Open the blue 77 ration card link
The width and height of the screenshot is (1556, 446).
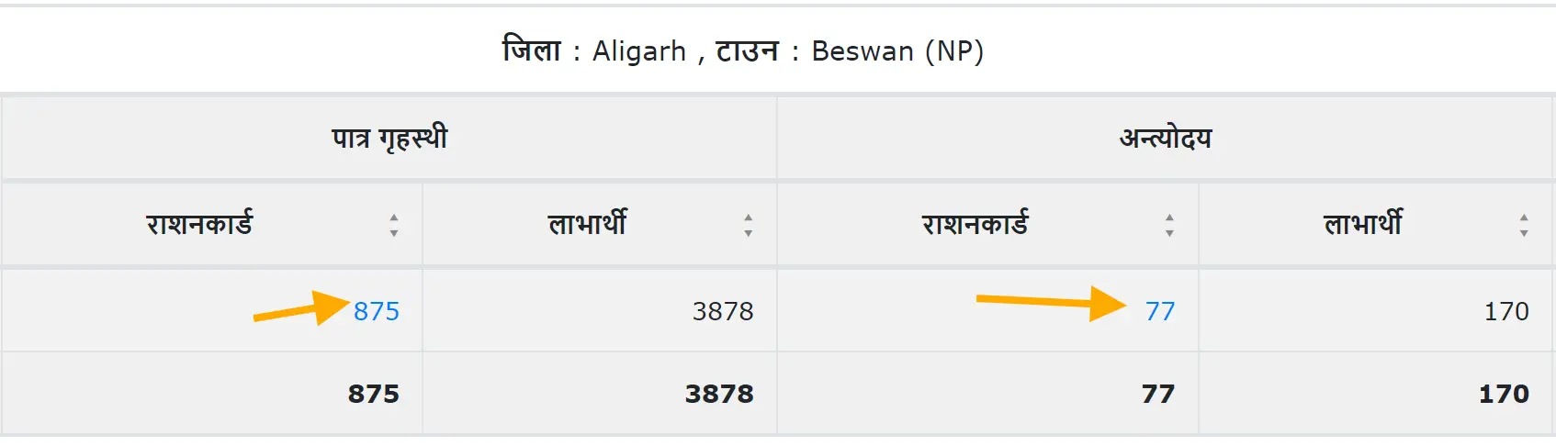[1160, 312]
